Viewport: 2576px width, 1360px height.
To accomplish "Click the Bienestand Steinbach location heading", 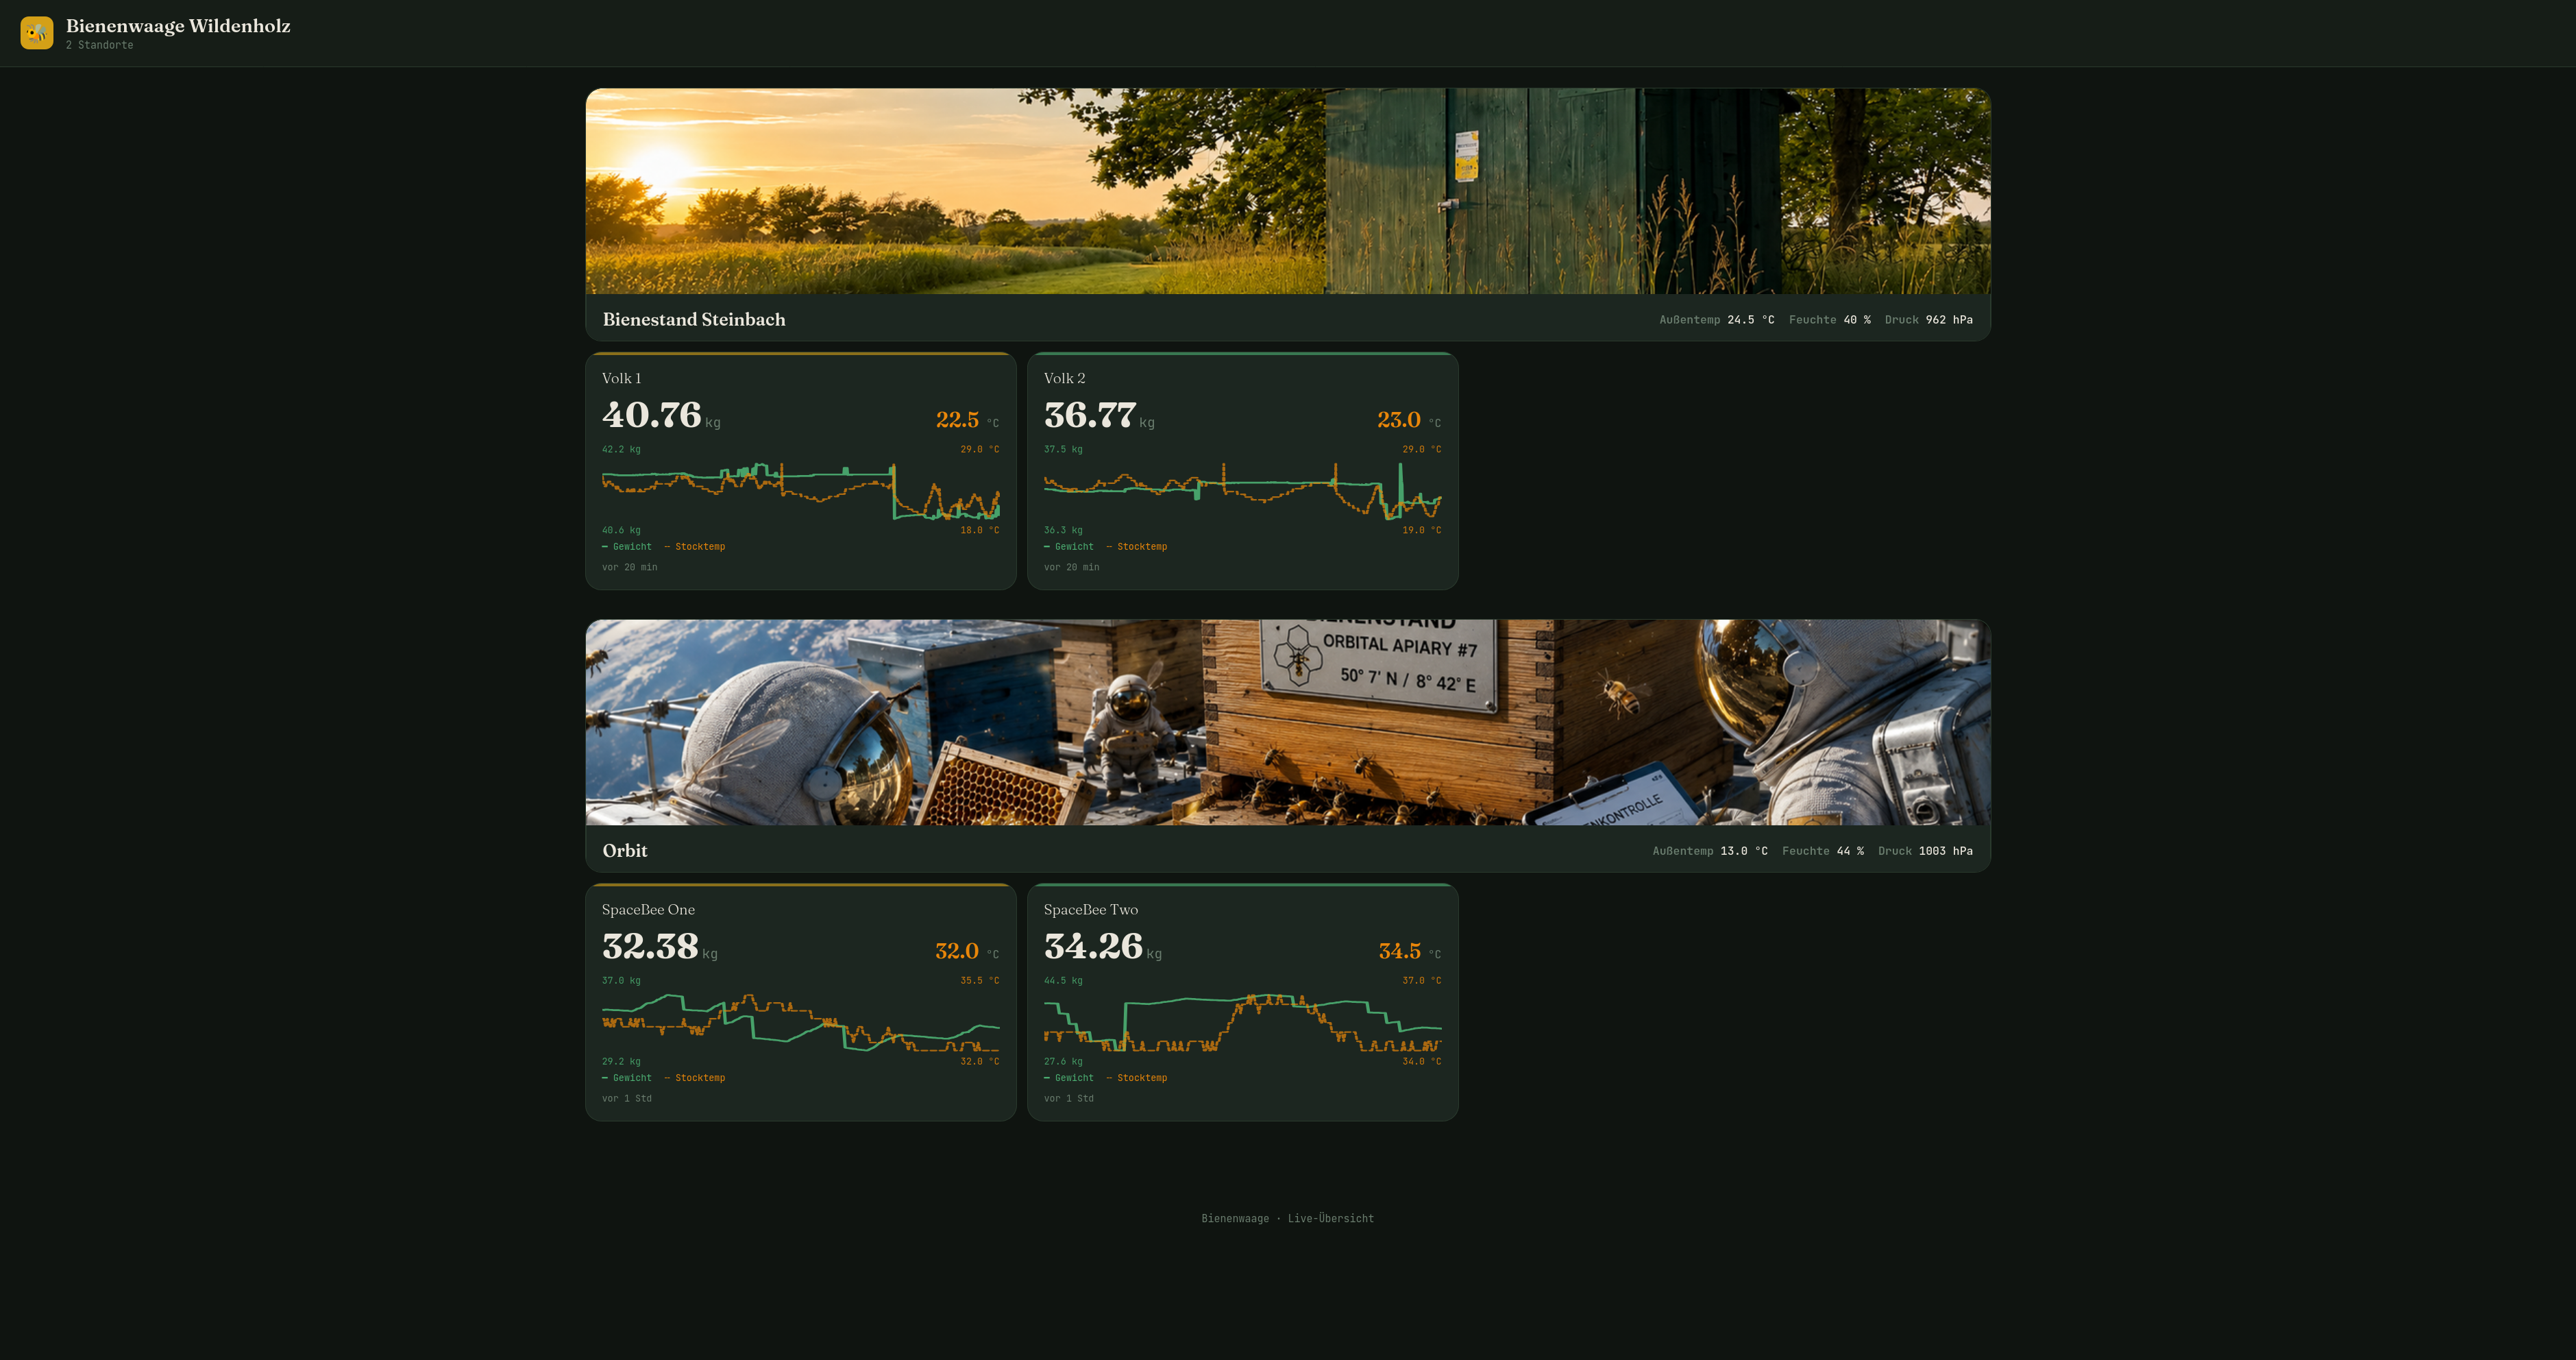I will click(694, 320).
